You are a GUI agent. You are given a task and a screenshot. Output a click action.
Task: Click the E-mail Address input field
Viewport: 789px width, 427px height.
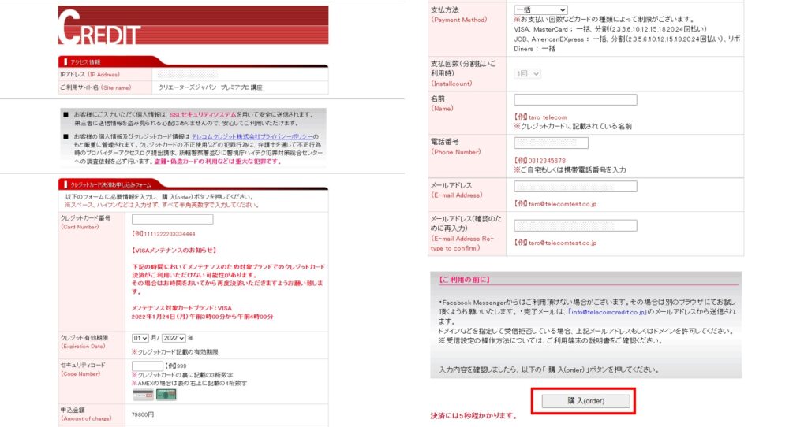575,187
